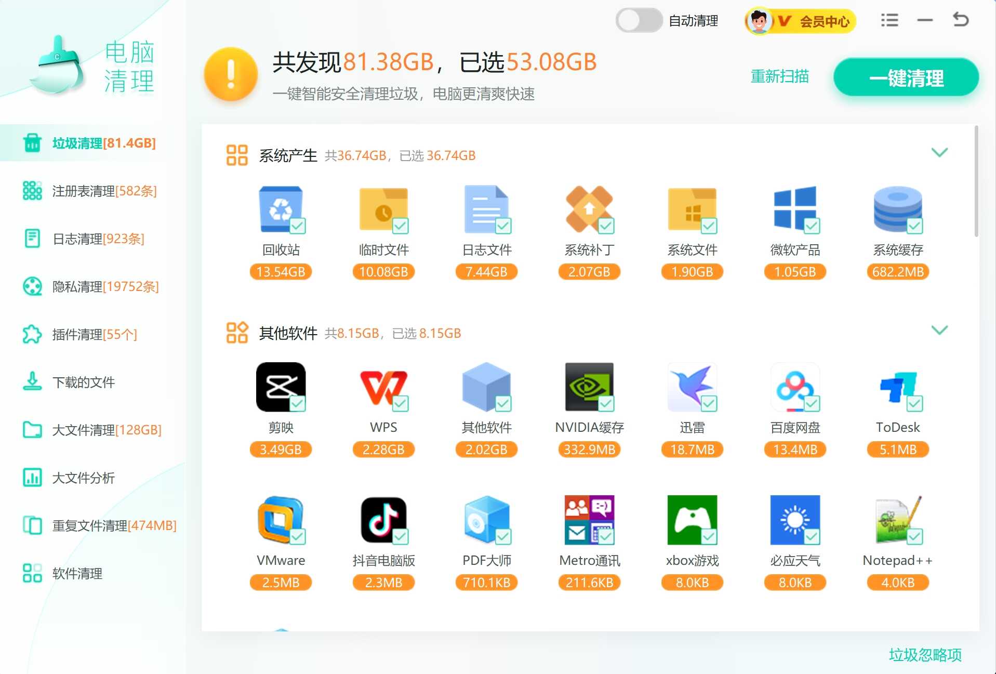Screen dimensions: 996x674
Task: Click the 一键清理 one-click clean button
Action: click(x=906, y=77)
